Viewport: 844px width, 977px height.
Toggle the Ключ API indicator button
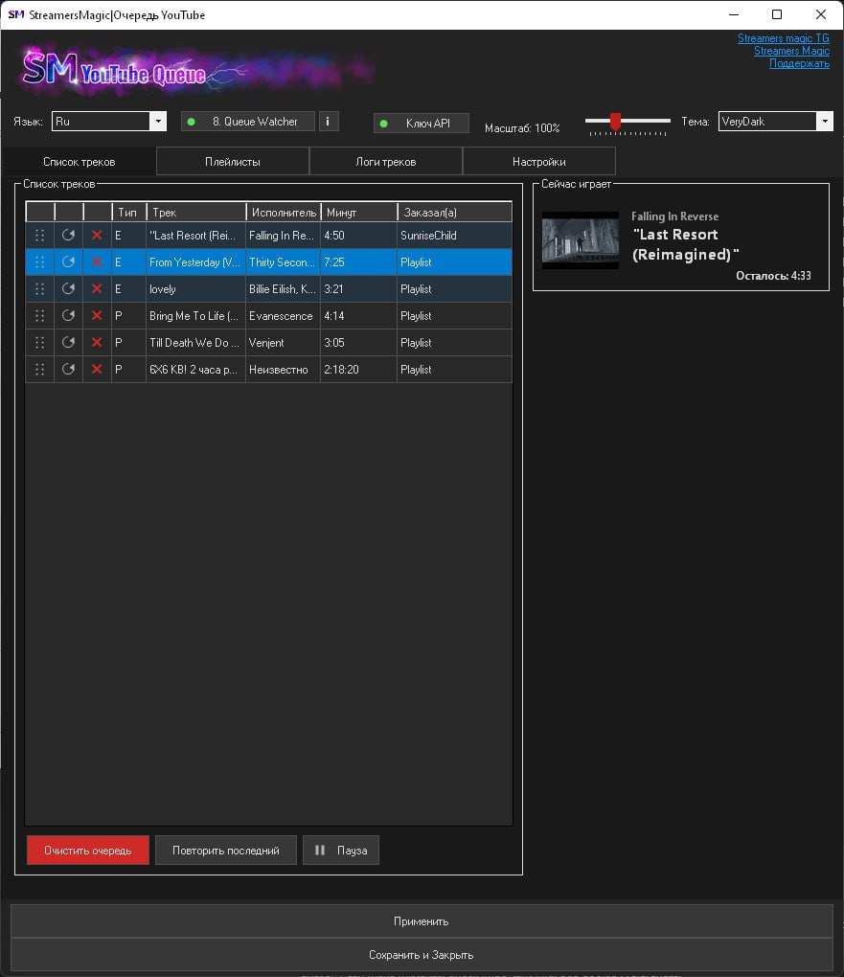click(421, 124)
